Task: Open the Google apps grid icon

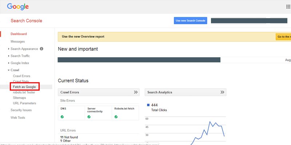Action: point(288,7)
